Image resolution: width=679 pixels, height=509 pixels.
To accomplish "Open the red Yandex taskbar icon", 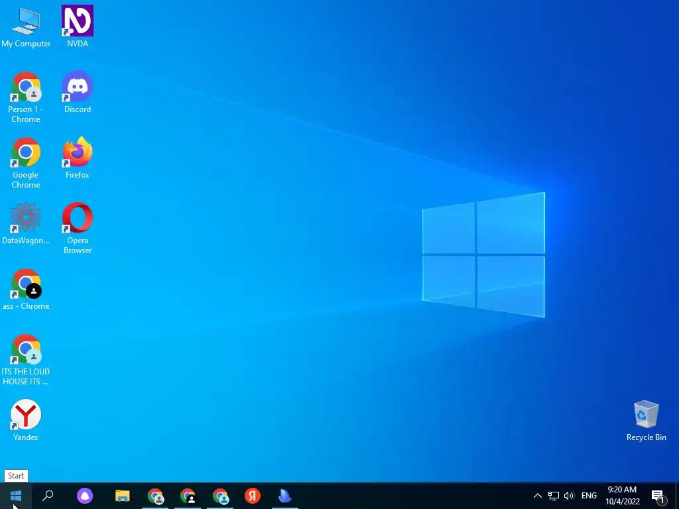I will pos(253,496).
